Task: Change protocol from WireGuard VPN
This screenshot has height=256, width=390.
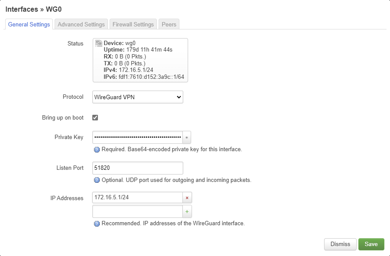Action: 137,97
